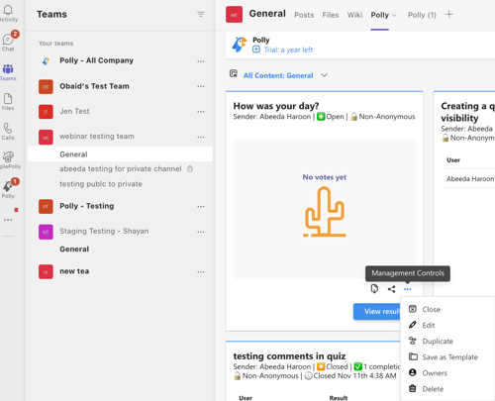Viewport: 495px width, 401px height.
Task: Expand the All Content: General dropdown chevron
Action: (x=324, y=75)
